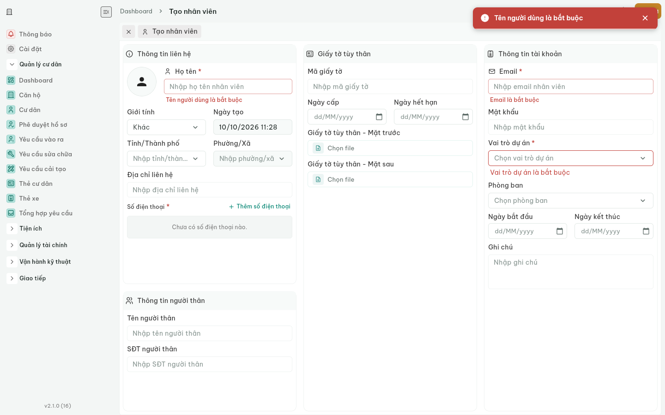Open Tổng hợp yêu cầu page

point(46,213)
